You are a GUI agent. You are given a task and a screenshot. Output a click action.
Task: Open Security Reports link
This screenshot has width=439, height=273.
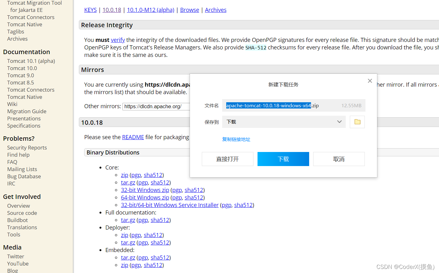27,148
